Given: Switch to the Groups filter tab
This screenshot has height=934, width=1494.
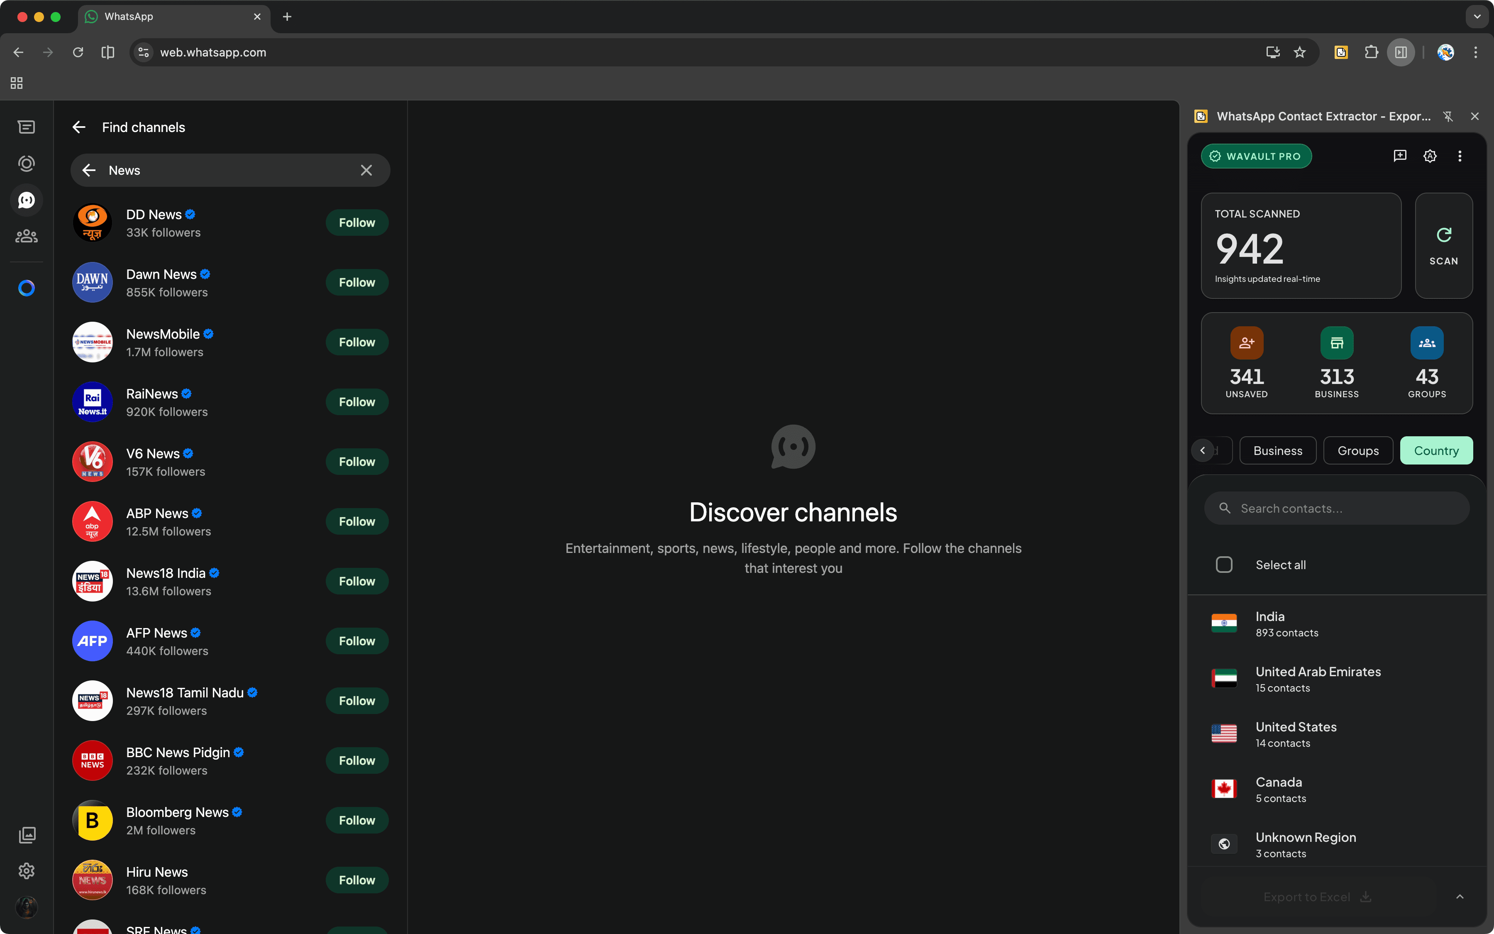Looking at the screenshot, I should [1357, 450].
